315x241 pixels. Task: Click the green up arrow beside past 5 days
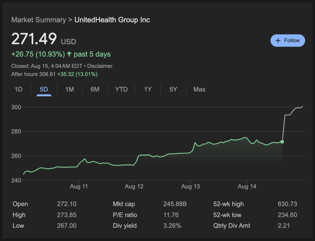(69, 54)
